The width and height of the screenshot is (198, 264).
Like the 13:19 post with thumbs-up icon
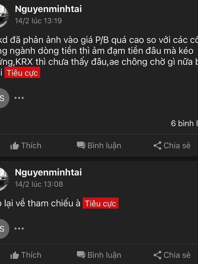[15, 146]
